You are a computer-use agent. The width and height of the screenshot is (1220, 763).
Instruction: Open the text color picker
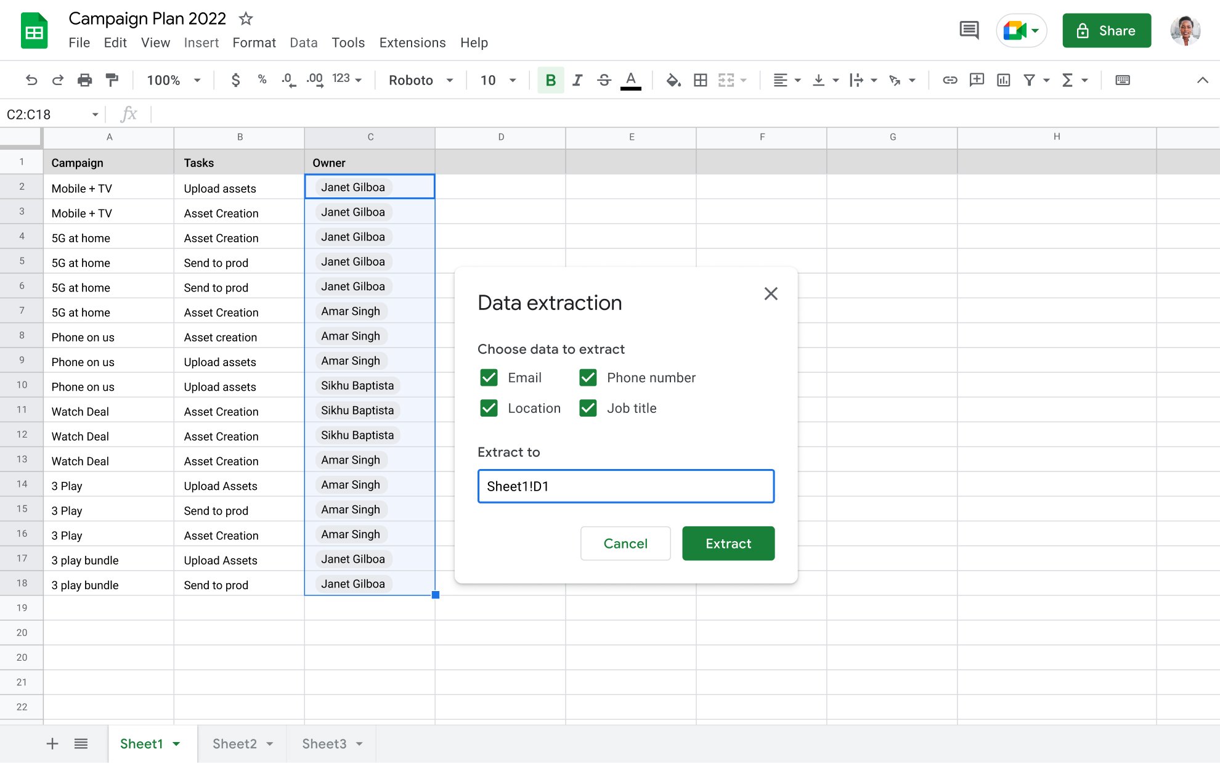pos(630,80)
